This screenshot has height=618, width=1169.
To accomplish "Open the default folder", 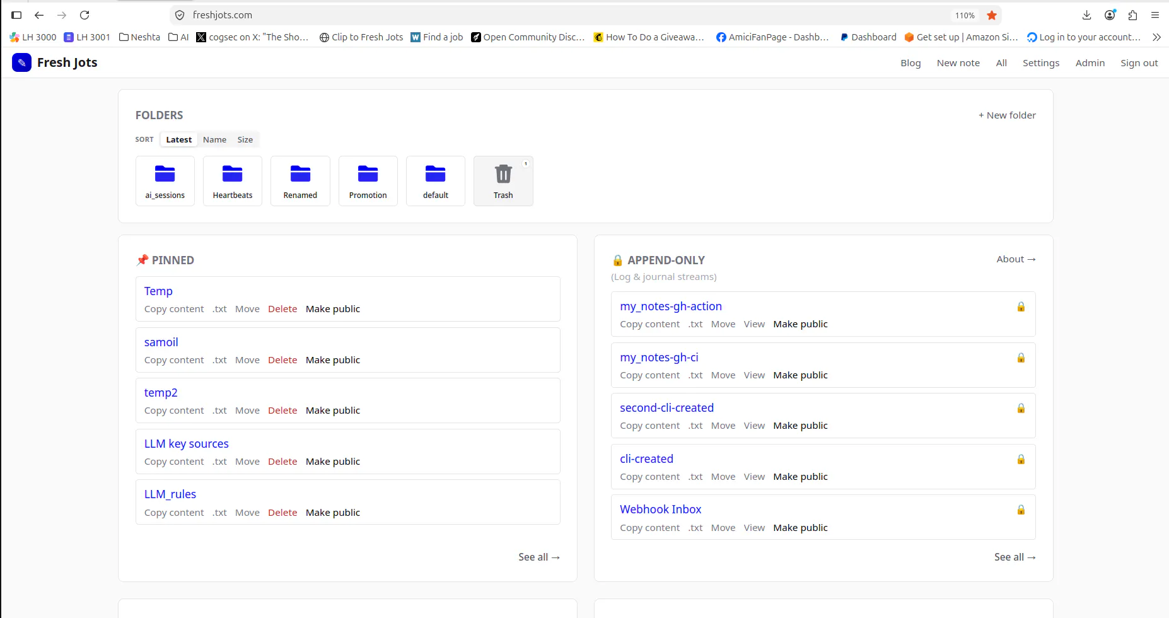I will pyautogui.click(x=436, y=181).
